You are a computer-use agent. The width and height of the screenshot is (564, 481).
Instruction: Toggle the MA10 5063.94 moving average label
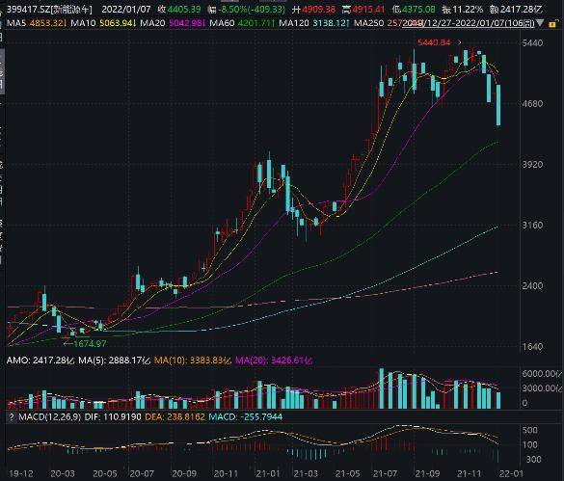pos(102,24)
